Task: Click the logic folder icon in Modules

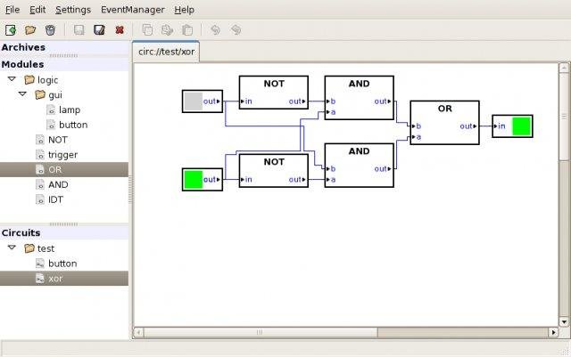Action: (x=29, y=79)
